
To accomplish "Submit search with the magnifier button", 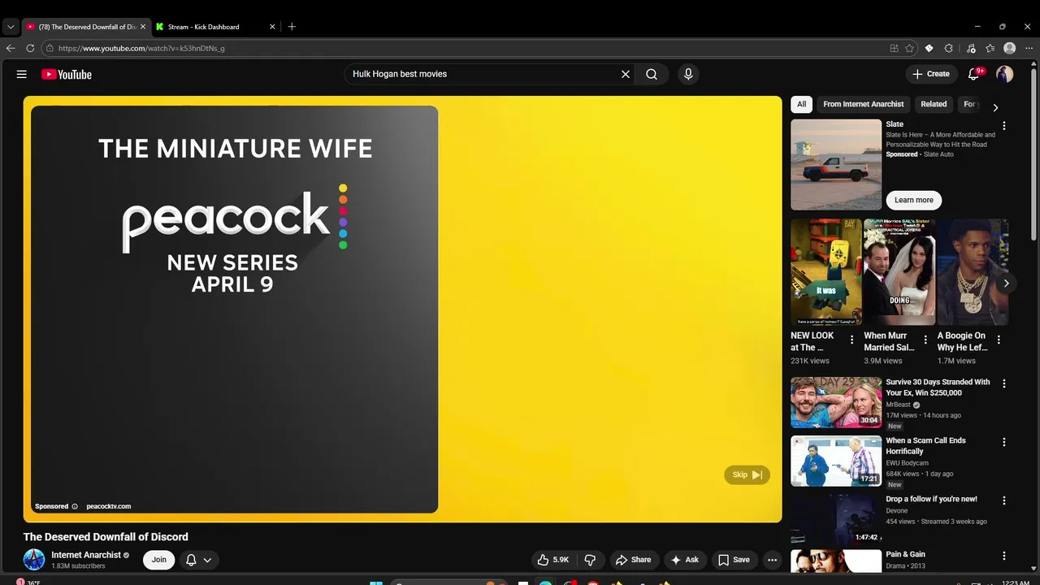I will [x=652, y=74].
